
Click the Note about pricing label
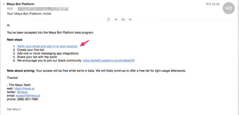click(x=21, y=71)
